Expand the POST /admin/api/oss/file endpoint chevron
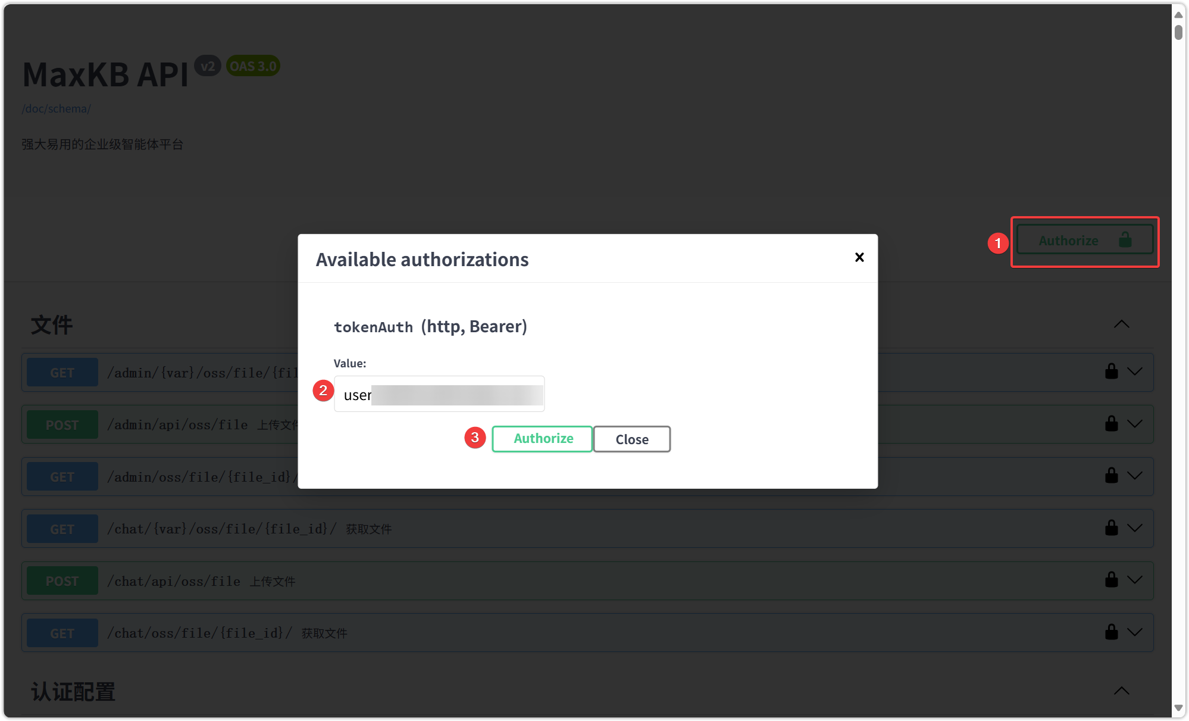 coord(1135,424)
